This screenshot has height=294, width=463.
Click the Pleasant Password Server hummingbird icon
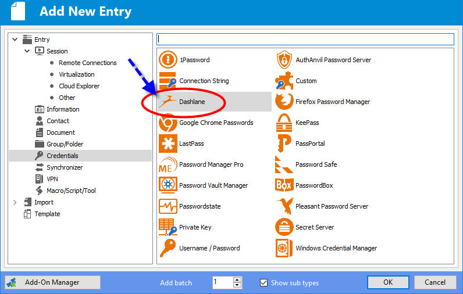[x=284, y=206]
